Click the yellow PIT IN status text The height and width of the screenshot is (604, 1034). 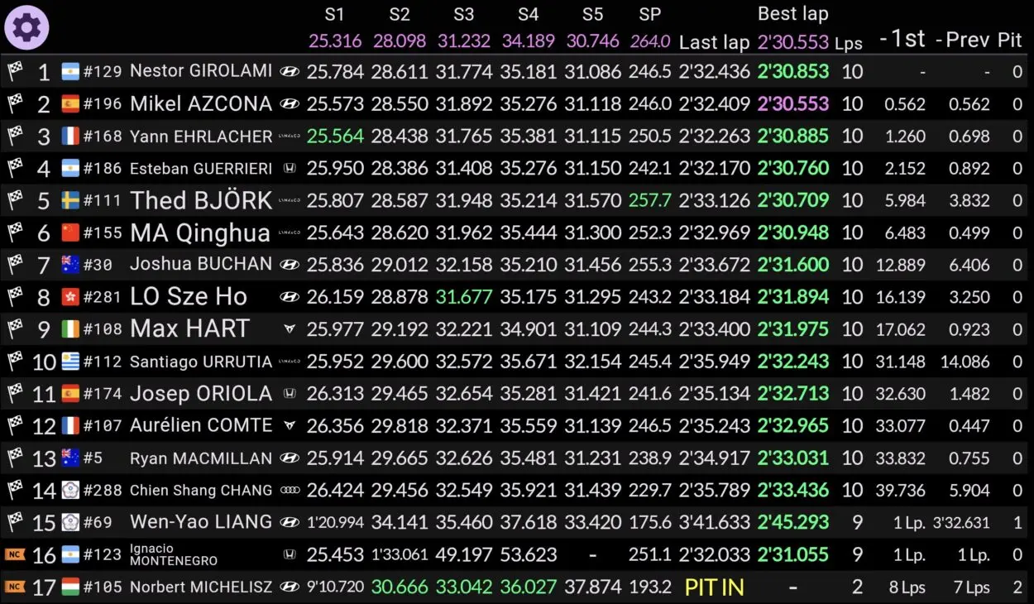(x=714, y=587)
